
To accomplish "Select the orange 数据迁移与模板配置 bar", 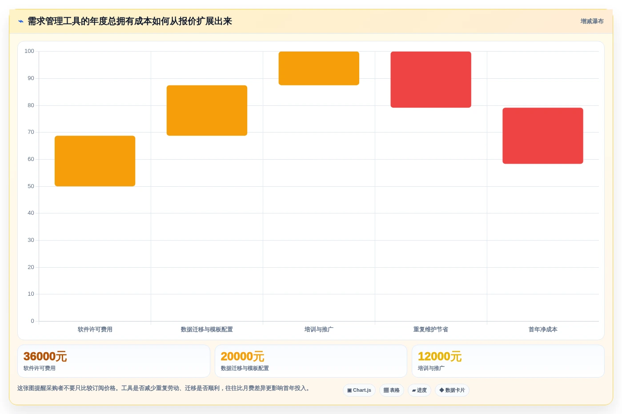I will pyautogui.click(x=207, y=110).
